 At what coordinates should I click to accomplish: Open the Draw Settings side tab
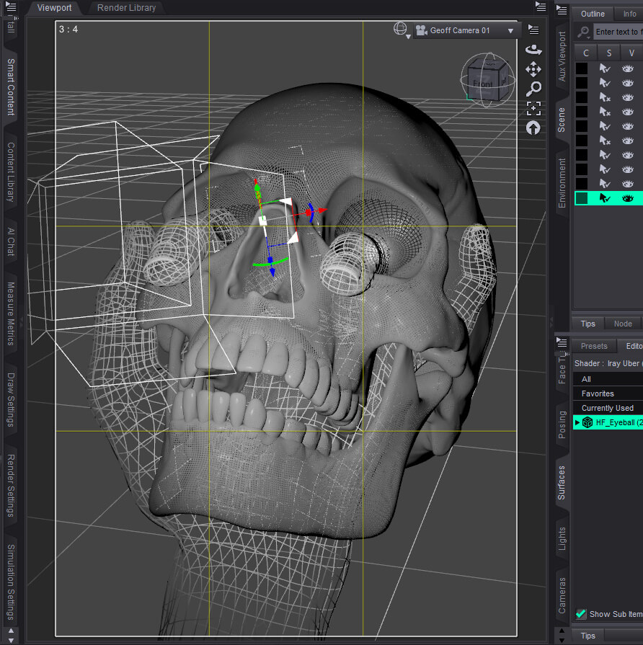click(x=11, y=400)
